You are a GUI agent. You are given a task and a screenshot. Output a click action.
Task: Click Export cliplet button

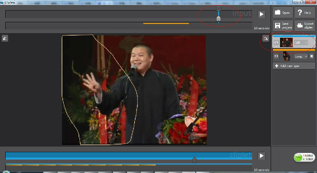pos(305,25)
